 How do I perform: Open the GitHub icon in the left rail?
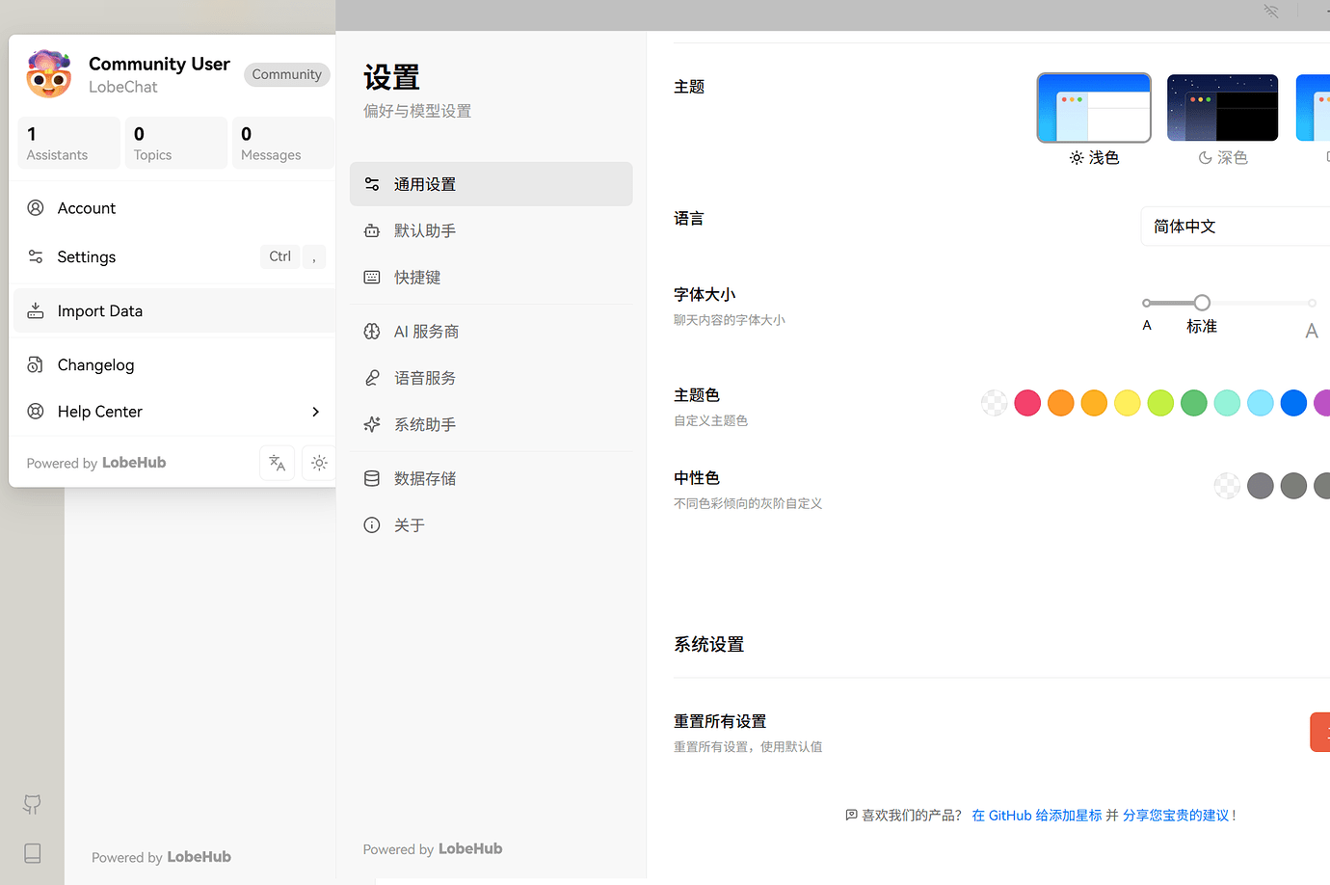[x=32, y=804]
